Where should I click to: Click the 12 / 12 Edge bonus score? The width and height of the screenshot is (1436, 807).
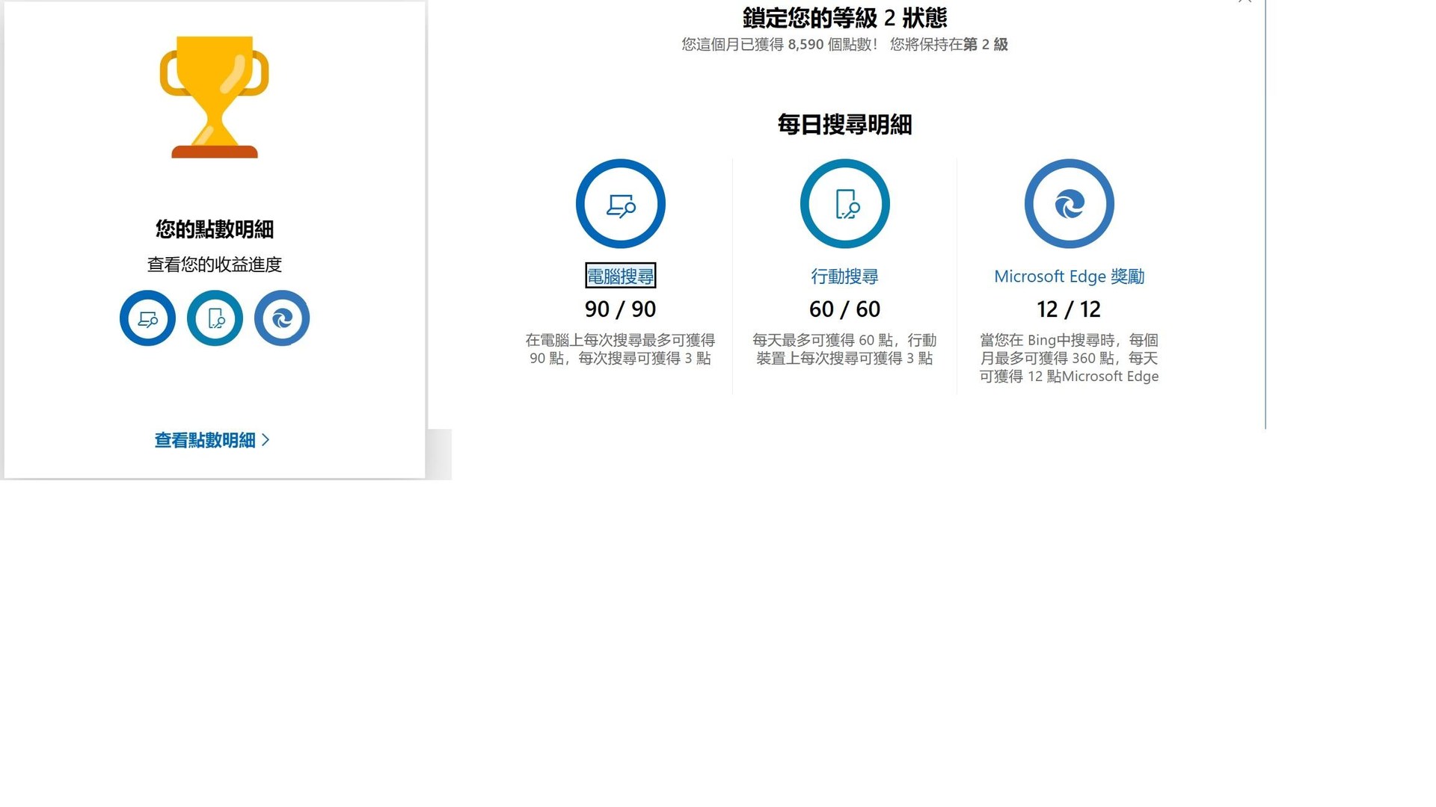point(1069,309)
